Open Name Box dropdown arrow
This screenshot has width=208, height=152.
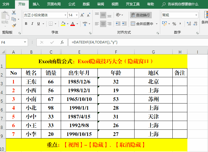pos(25,42)
